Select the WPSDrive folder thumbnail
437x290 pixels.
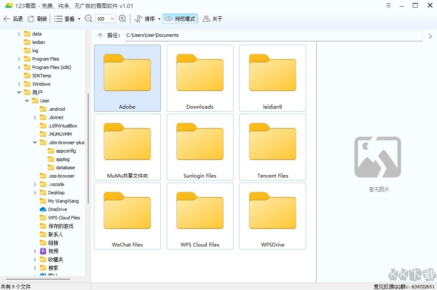[x=273, y=216]
